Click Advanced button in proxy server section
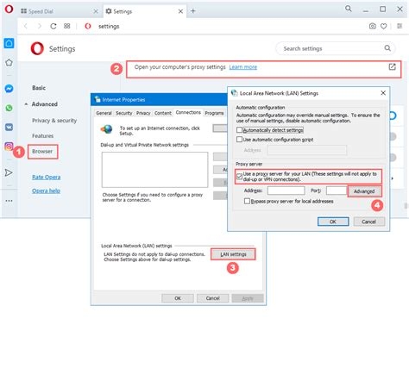The width and height of the screenshot is (409, 381). tap(364, 191)
